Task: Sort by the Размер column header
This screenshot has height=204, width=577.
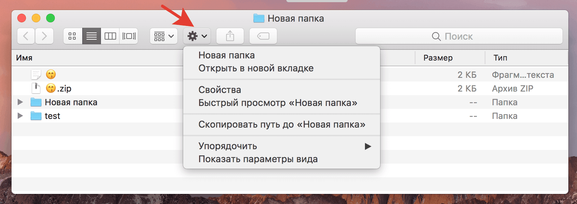Action: click(x=438, y=58)
